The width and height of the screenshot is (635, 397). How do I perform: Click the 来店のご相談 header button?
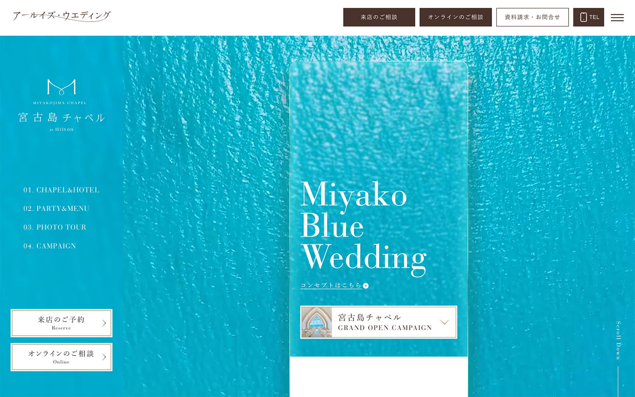[x=379, y=17]
